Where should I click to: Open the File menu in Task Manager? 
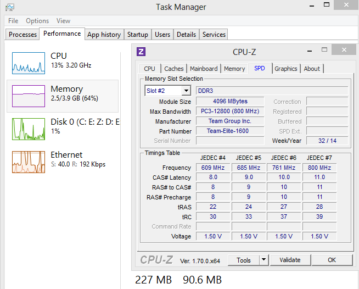coord(13,21)
